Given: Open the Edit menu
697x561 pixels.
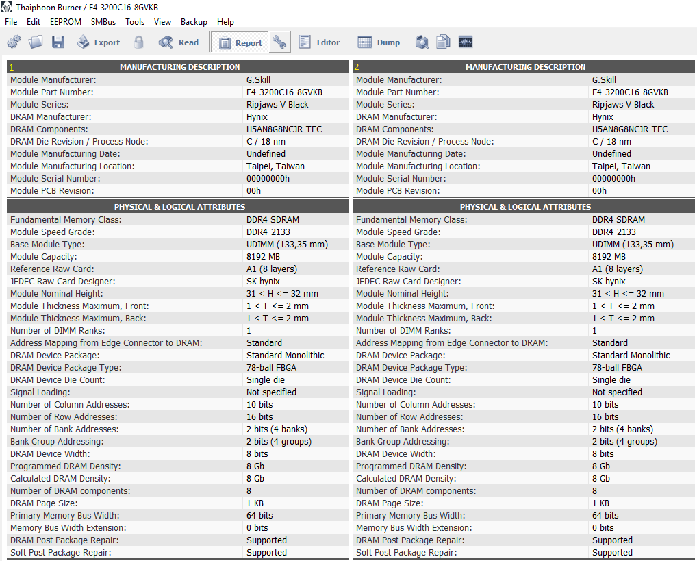Looking at the screenshot, I should 34,22.
